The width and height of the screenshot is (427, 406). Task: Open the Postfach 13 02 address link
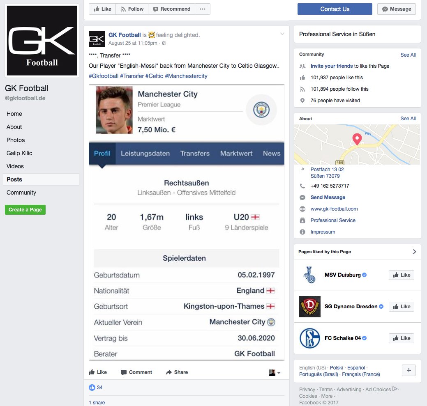327,173
